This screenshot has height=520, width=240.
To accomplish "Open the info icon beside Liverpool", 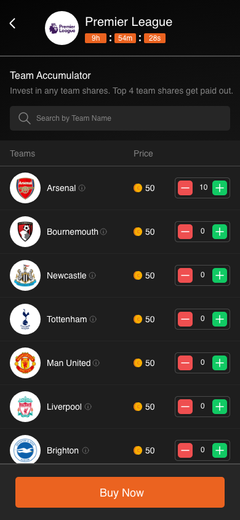I will coord(88,407).
